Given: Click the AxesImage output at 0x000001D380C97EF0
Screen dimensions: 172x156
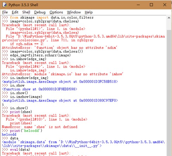Looking at the screenshot, I should 60,100.
